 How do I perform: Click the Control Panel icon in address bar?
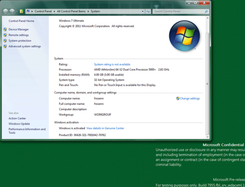point(28,11)
